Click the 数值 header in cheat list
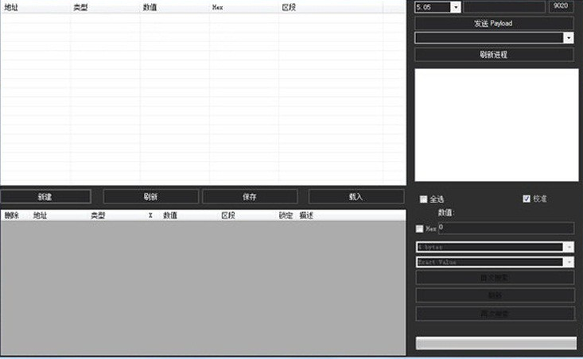The width and height of the screenshot is (583, 359). (170, 215)
